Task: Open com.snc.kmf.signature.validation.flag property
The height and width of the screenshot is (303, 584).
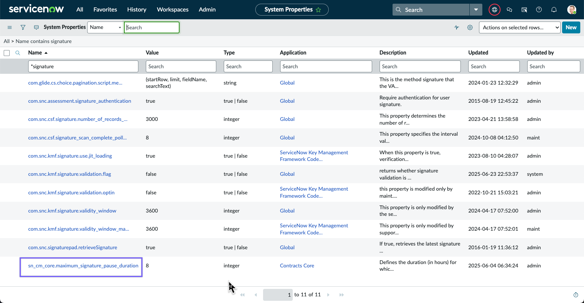Action: click(70, 174)
